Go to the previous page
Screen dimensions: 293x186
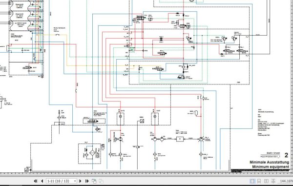[42, 181]
